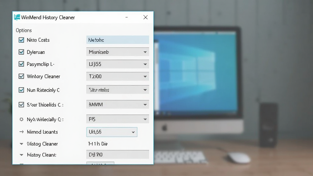Click the Wintory Cleaner label
The image size is (313, 176).
(x=43, y=76)
